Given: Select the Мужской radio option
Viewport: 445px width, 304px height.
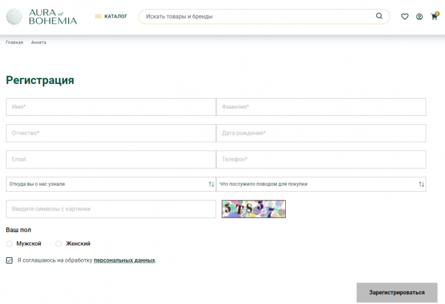Looking at the screenshot, I should [9, 244].
